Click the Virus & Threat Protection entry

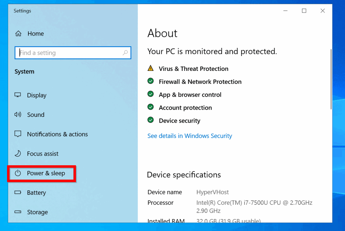(x=193, y=69)
